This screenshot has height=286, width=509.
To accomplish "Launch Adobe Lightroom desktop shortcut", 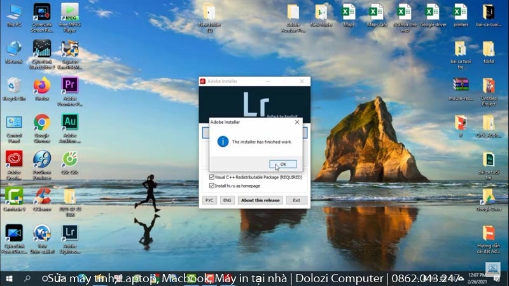I will pos(70,239).
